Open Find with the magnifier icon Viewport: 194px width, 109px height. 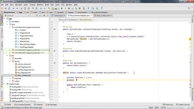pyautogui.click(x=33, y=8)
